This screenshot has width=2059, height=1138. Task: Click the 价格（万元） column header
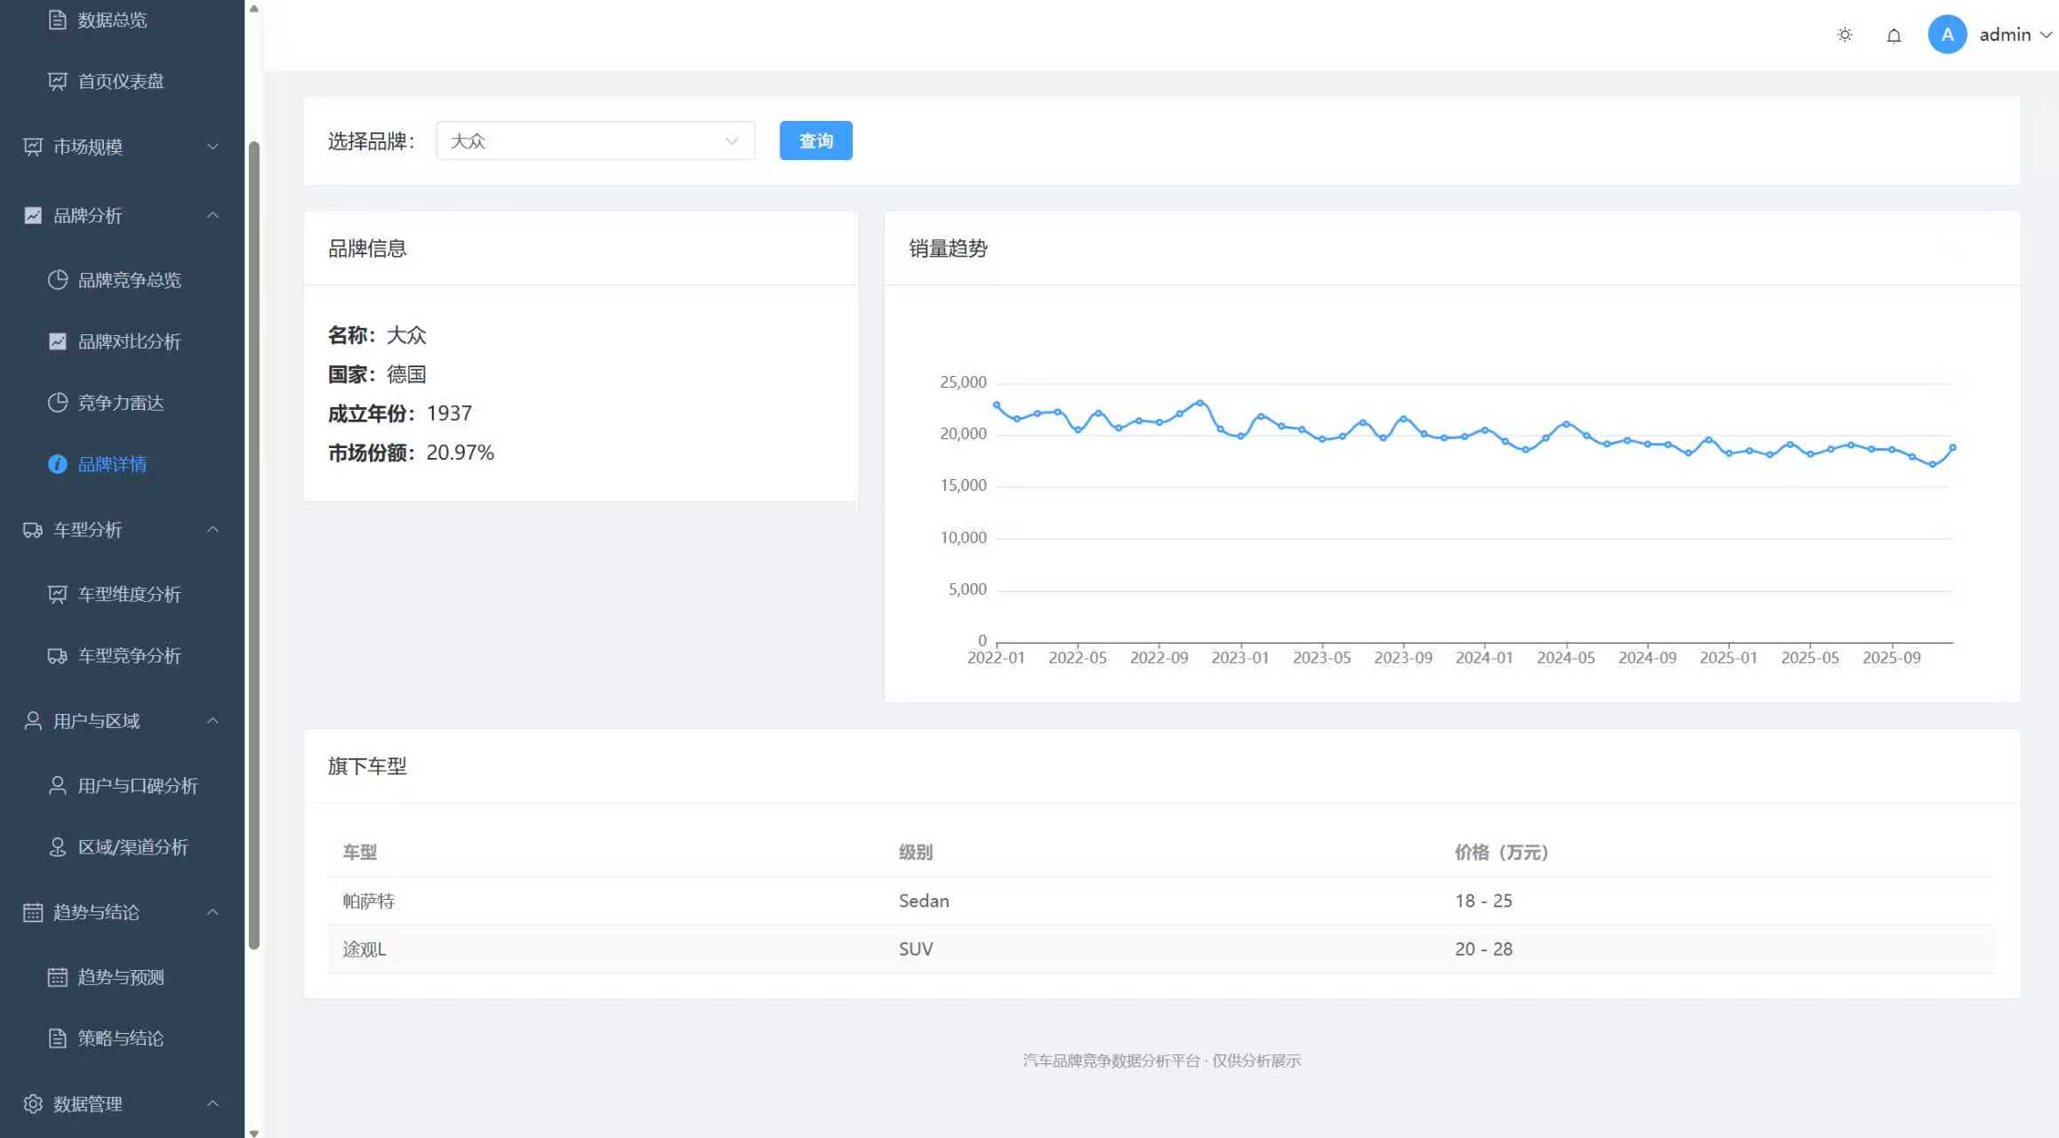[x=1502, y=852]
